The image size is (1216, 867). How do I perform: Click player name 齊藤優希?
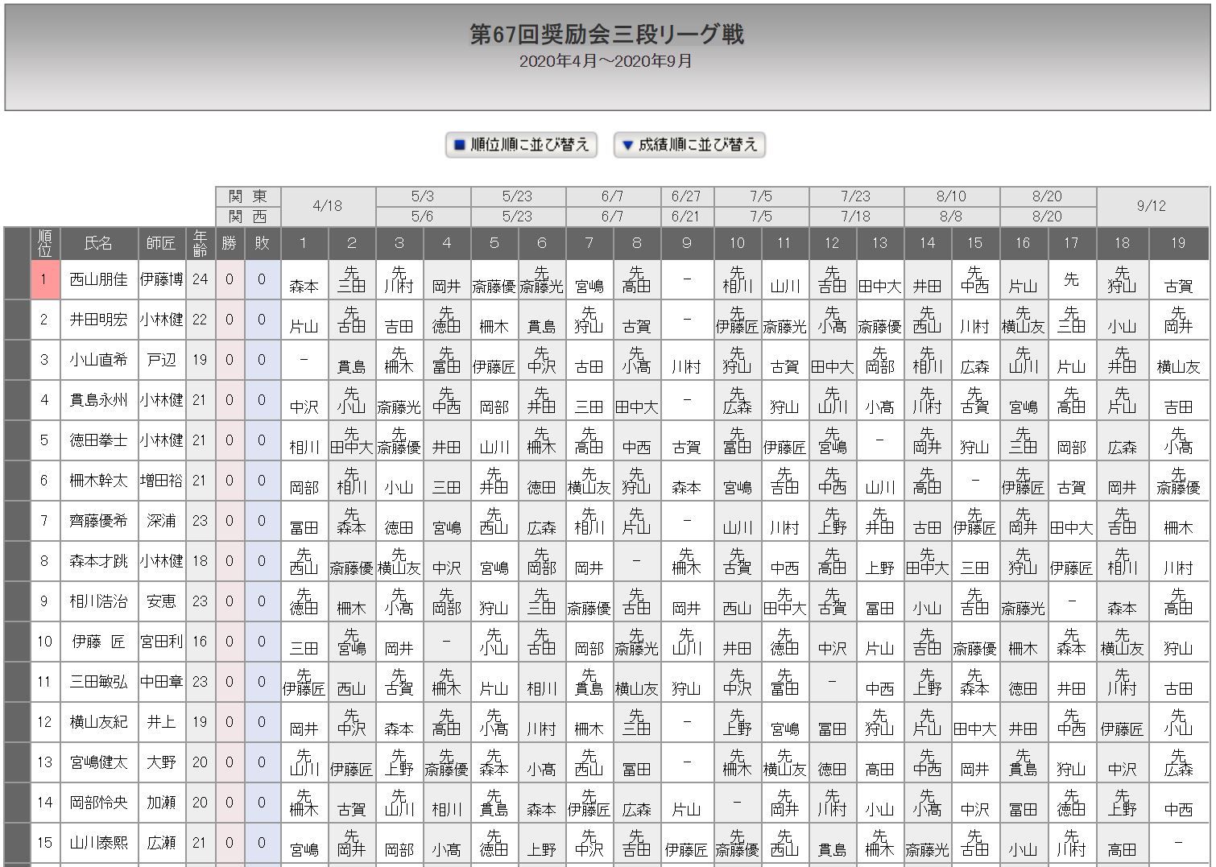coord(98,521)
